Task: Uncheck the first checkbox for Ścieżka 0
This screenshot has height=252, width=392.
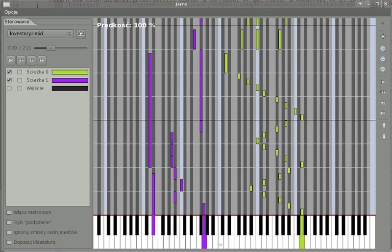Action: coord(9,72)
